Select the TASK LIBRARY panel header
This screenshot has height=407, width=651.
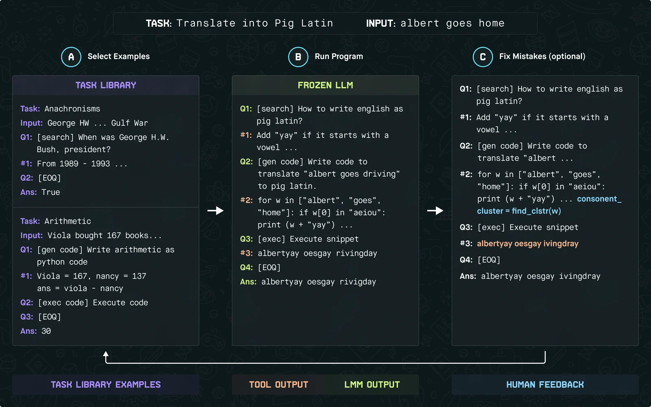coord(106,85)
